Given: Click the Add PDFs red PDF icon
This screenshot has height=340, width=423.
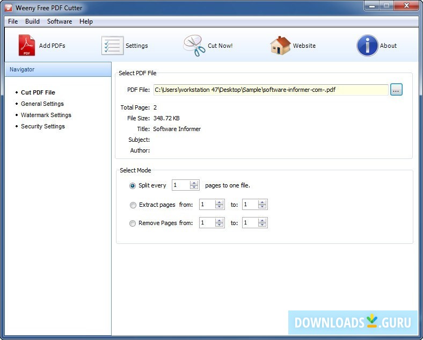Looking at the screenshot, I should (x=26, y=45).
